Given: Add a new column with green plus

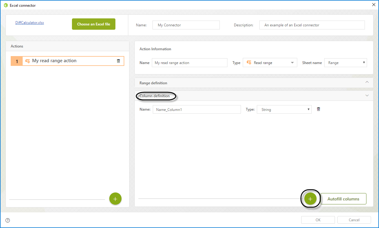Looking at the screenshot, I should [x=310, y=199].
